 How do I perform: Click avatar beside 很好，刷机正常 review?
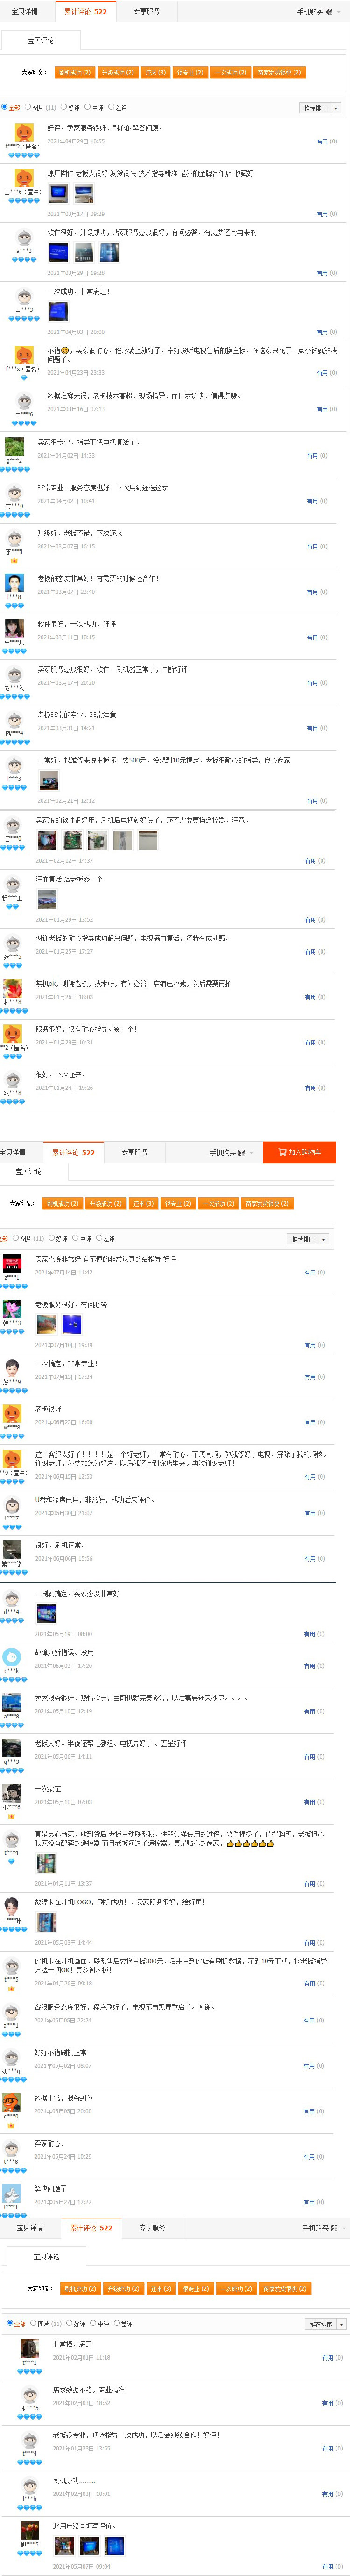coord(12,1549)
